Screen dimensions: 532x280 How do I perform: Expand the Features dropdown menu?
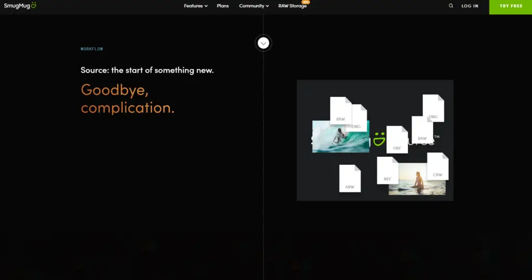point(195,6)
